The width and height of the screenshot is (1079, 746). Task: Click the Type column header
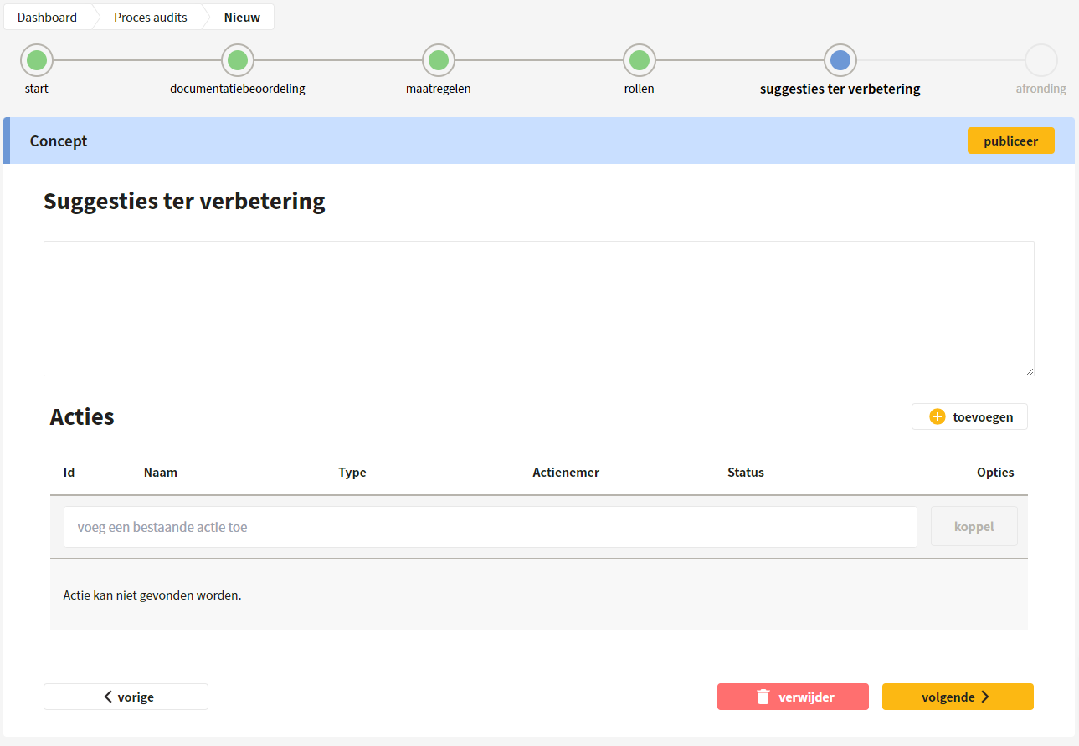[x=352, y=473]
